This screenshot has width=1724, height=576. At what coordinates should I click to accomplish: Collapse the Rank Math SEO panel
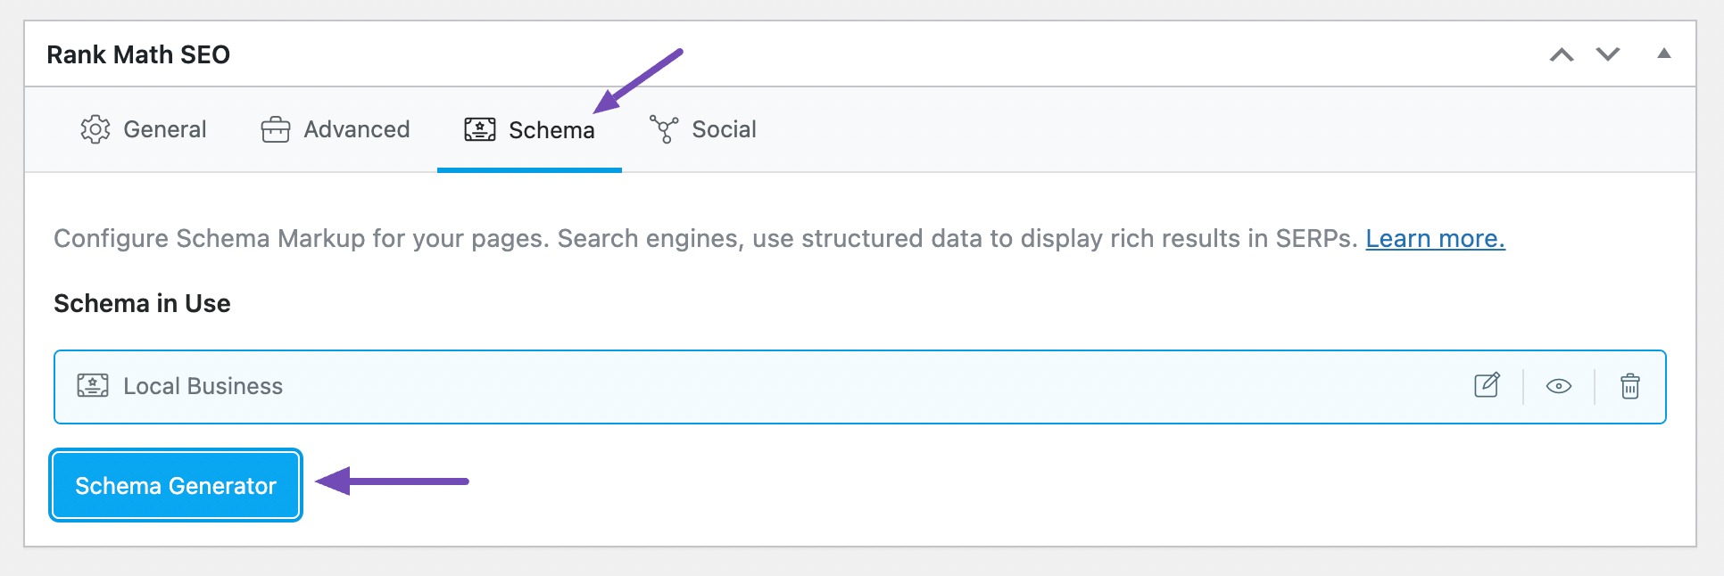(x=1664, y=54)
